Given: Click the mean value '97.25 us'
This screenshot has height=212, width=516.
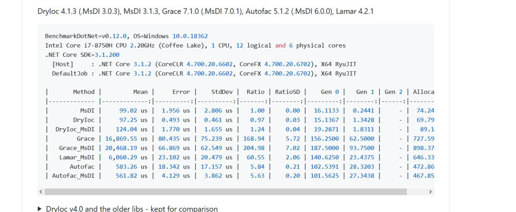Looking at the screenshot, I should (133, 120).
